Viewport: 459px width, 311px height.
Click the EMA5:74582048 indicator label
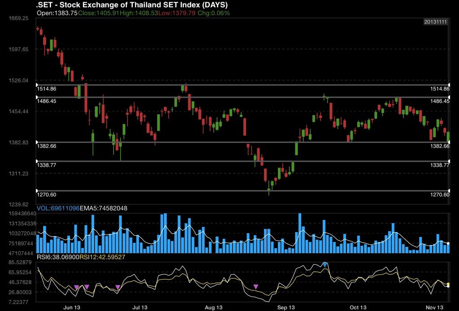(x=104, y=208)
